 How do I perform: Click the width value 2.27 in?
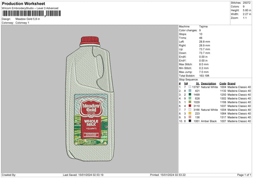click(247, 14)
